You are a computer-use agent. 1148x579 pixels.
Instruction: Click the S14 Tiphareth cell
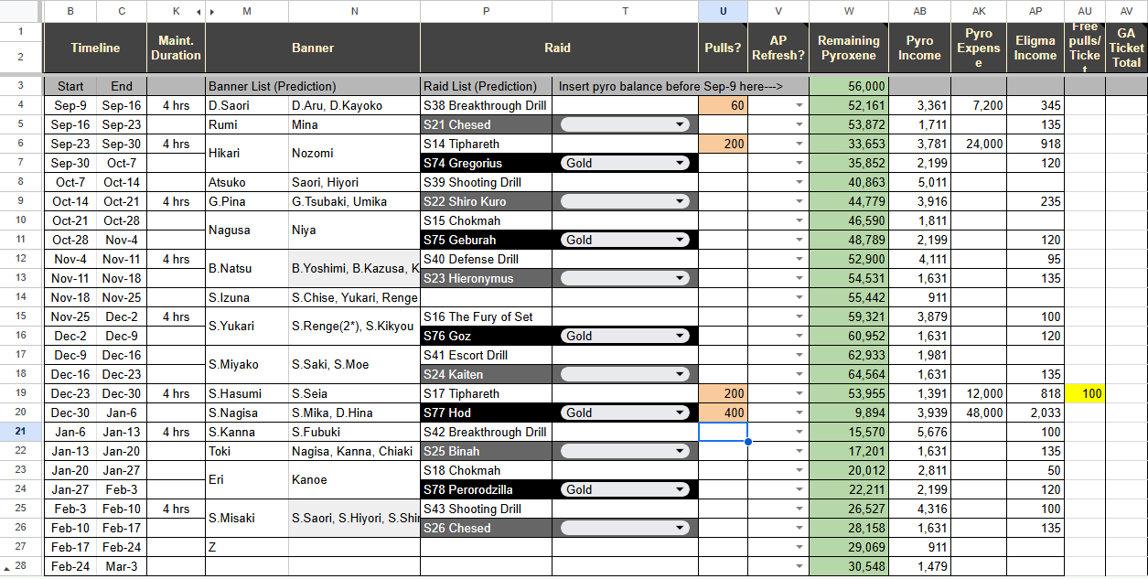coord(486,144)
